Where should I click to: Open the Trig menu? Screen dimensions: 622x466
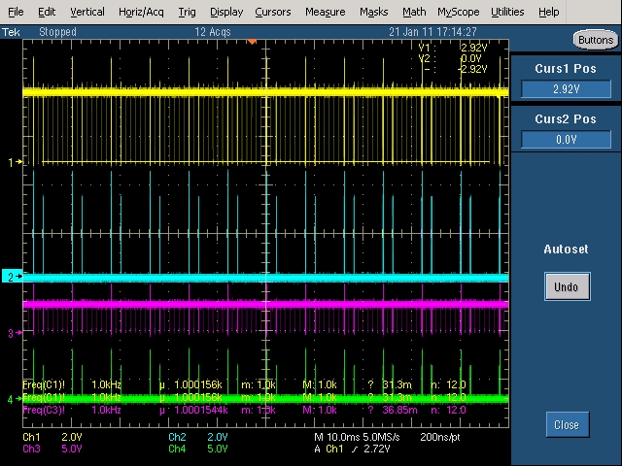point(187,12)
